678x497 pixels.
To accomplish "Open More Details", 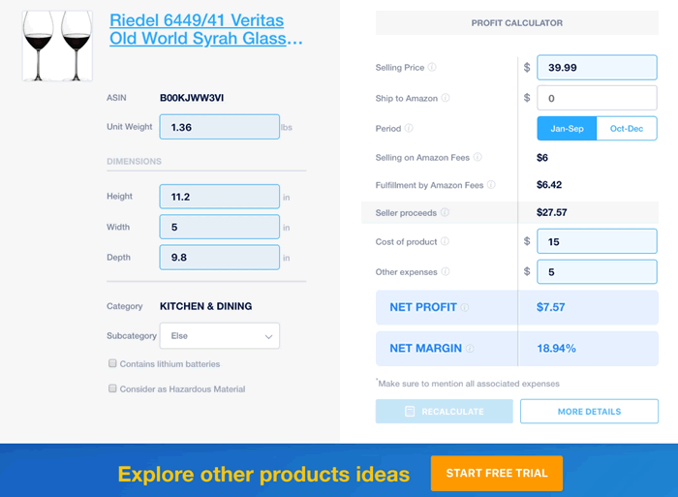I will click(x=589, y=412).
